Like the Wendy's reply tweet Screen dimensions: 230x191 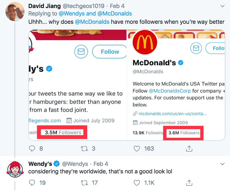(137, 183)
